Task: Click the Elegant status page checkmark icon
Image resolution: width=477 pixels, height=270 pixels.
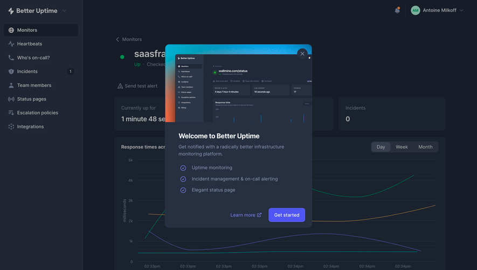Action: point(183,190)
